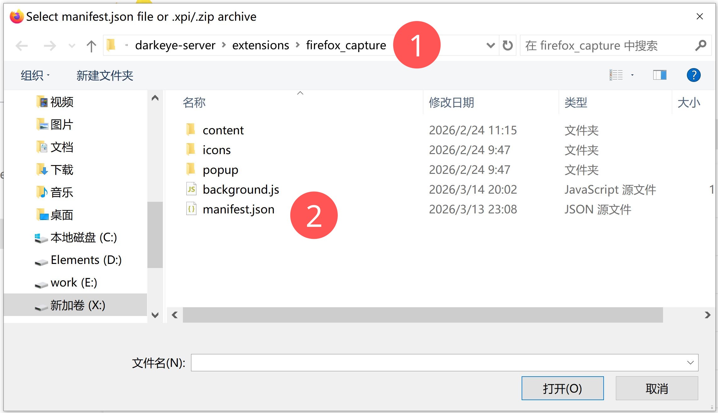Expand the view options dropdown arrow

pos(632,75)
